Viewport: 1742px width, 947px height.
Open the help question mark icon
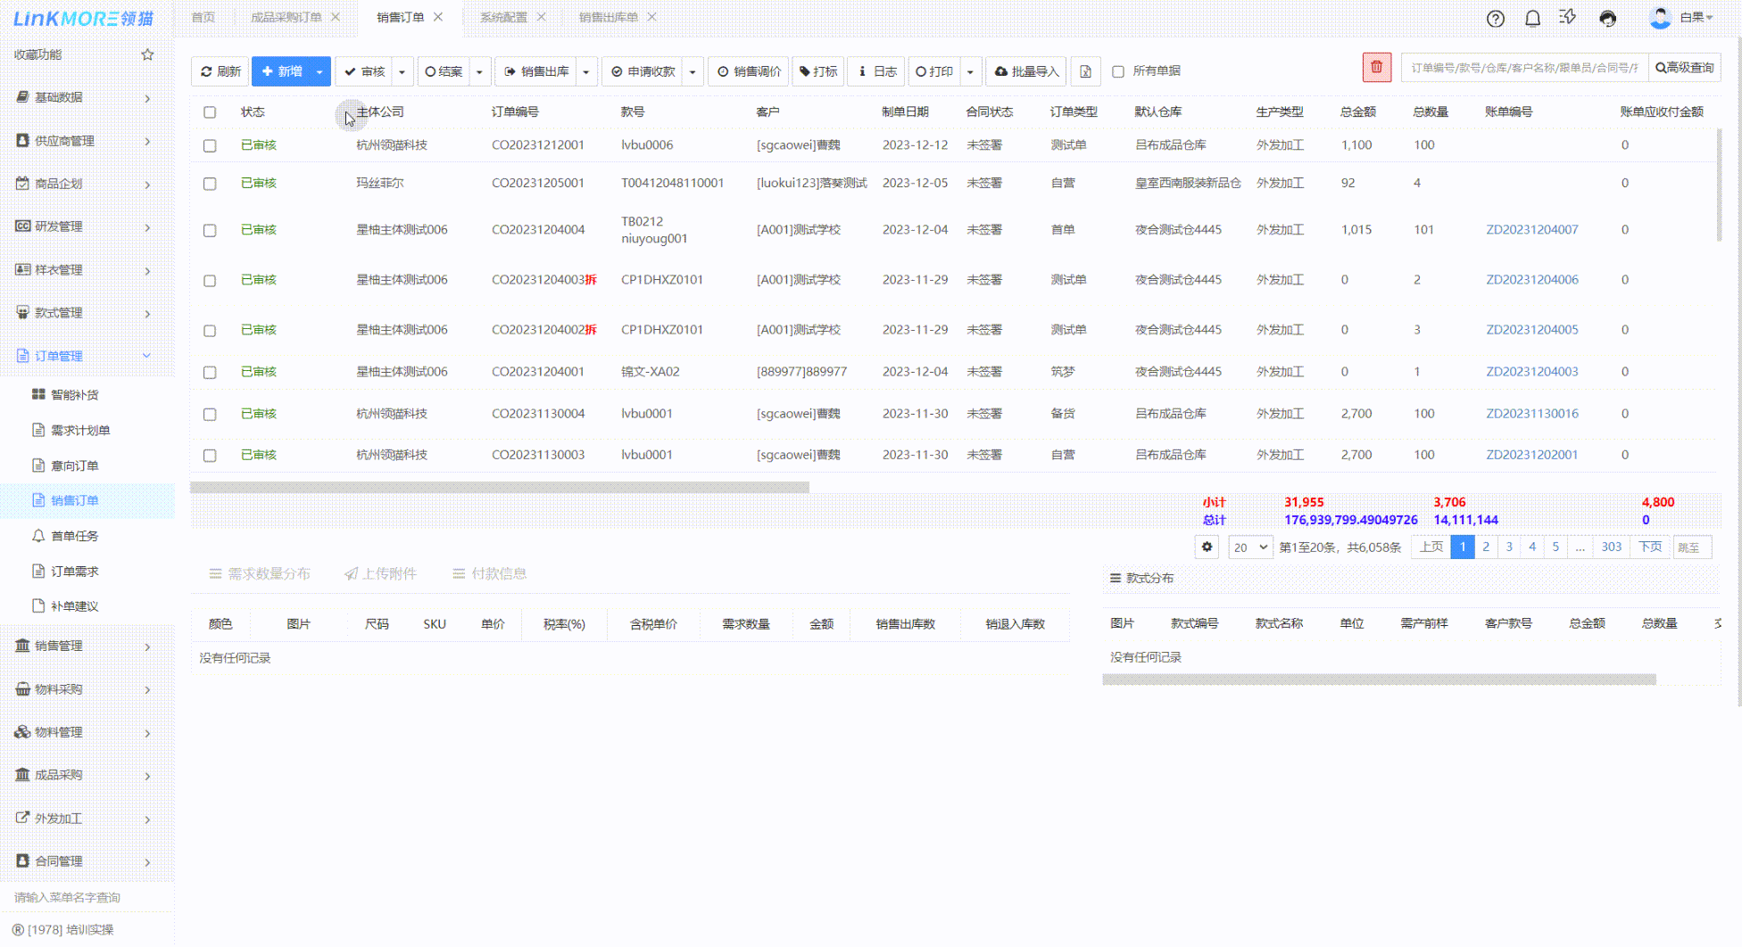click(x=1496, y=19)
